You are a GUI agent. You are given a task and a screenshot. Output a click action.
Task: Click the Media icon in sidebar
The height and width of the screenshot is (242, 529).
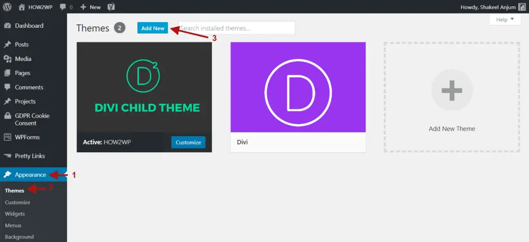7,59
